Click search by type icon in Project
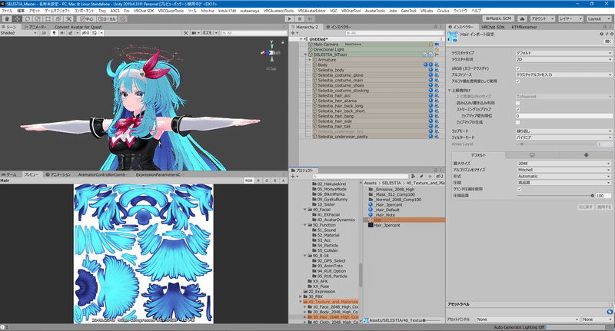 coord(414,177)
